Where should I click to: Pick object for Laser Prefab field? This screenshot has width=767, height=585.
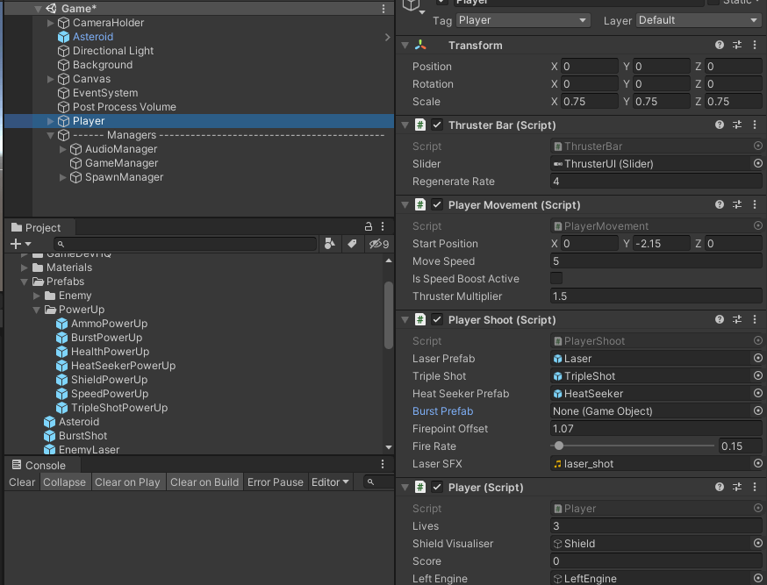tap(757, 358)
